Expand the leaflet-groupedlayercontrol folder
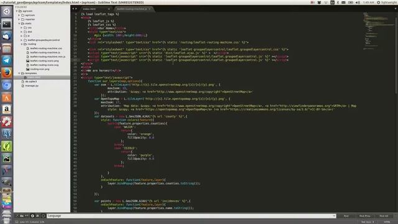Screen dimensions: 398x224 click(x=22, y=40)
